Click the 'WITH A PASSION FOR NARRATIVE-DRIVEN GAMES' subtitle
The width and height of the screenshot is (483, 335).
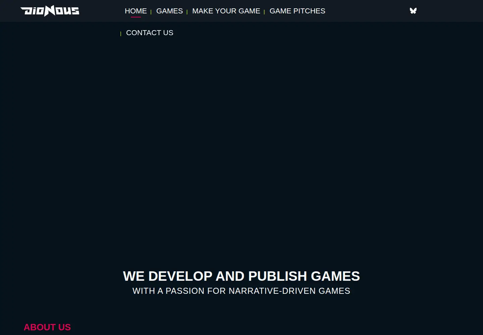(241, 291)
